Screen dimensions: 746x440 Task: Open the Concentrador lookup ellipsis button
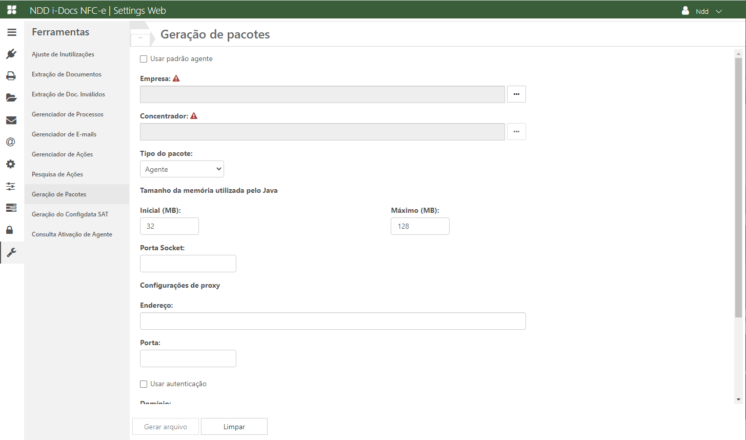[516, 132]
